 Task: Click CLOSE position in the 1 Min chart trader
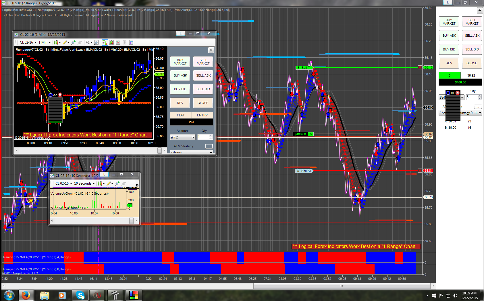point(203,103)
